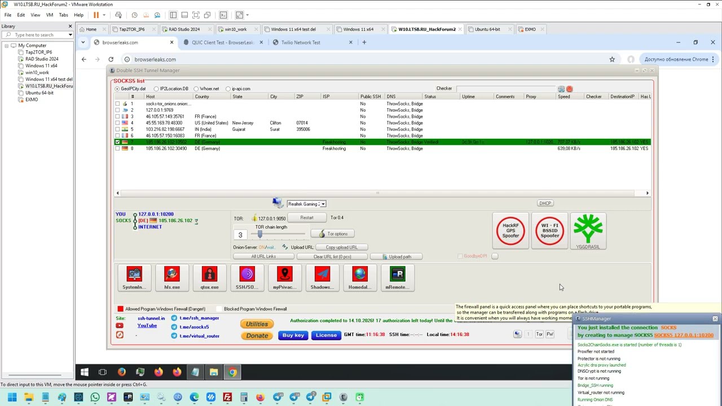Switch to the Ubuntu 64-bit tab
The image size is (722, 406).
pos(487,29)
